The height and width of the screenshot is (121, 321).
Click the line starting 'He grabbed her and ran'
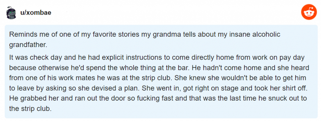158,98
